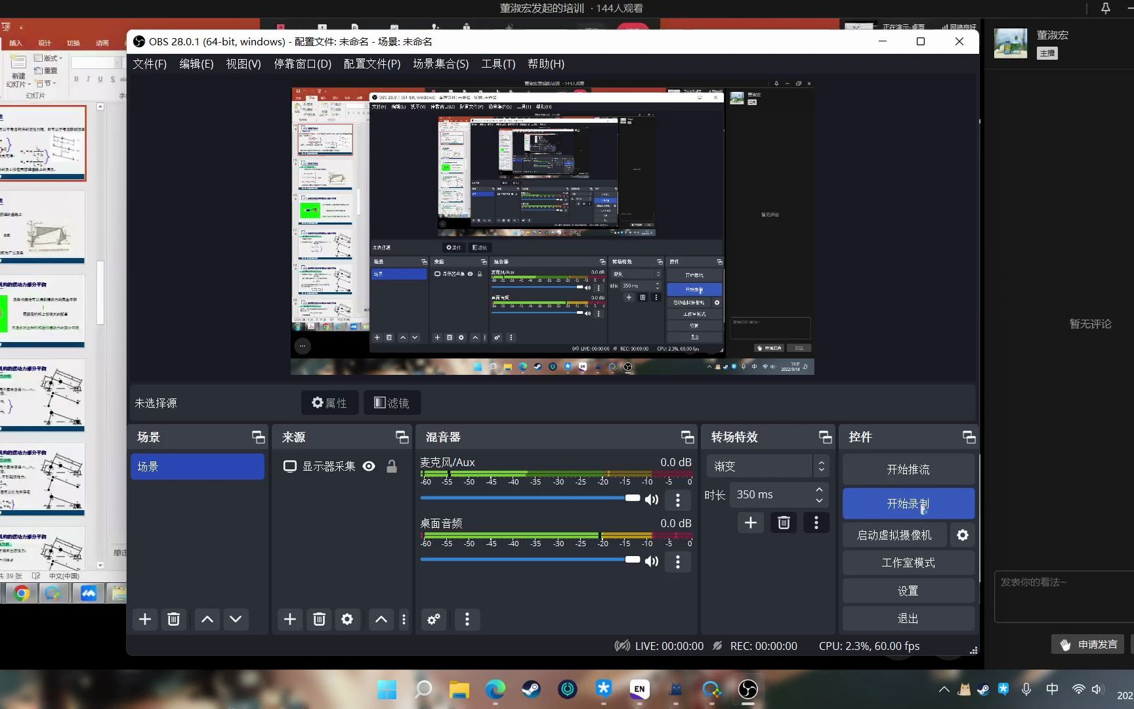Screen dimensions: 1134x709
Task: Select 显示器采集 source row
Action: pos(341,466)
